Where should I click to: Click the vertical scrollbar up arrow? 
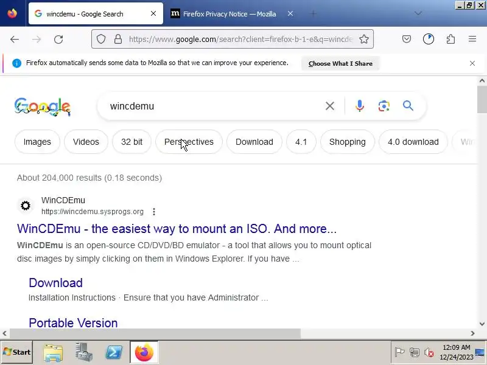click(x=482, y=81)
